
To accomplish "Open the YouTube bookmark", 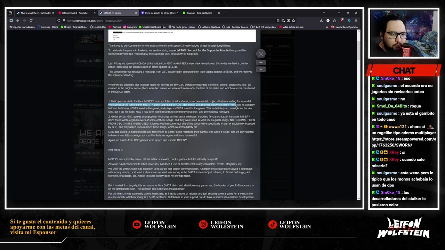I will (x=115, y=27).
